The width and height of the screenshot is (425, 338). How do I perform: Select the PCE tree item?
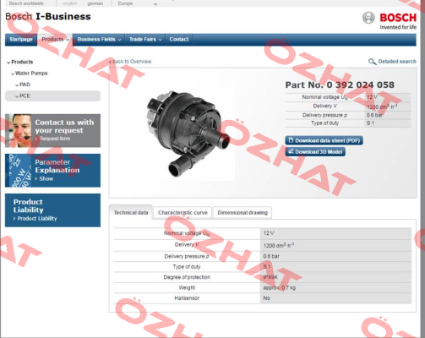[x=52, y=96]
